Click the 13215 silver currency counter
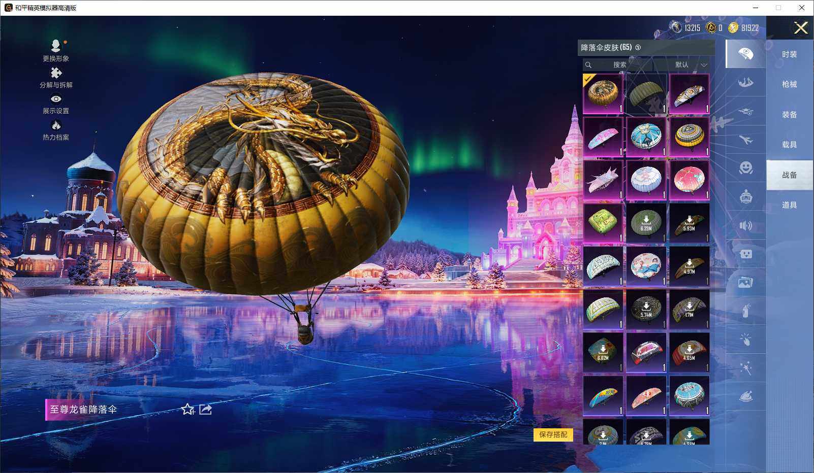The height and width of the screenshot is (473, 814). pos(685,28)
